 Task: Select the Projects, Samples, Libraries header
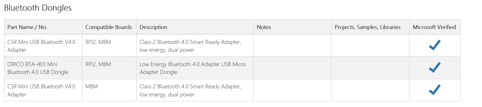tap(367, 27)
